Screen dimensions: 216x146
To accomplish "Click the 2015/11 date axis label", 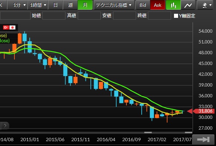I will (80, 140).
